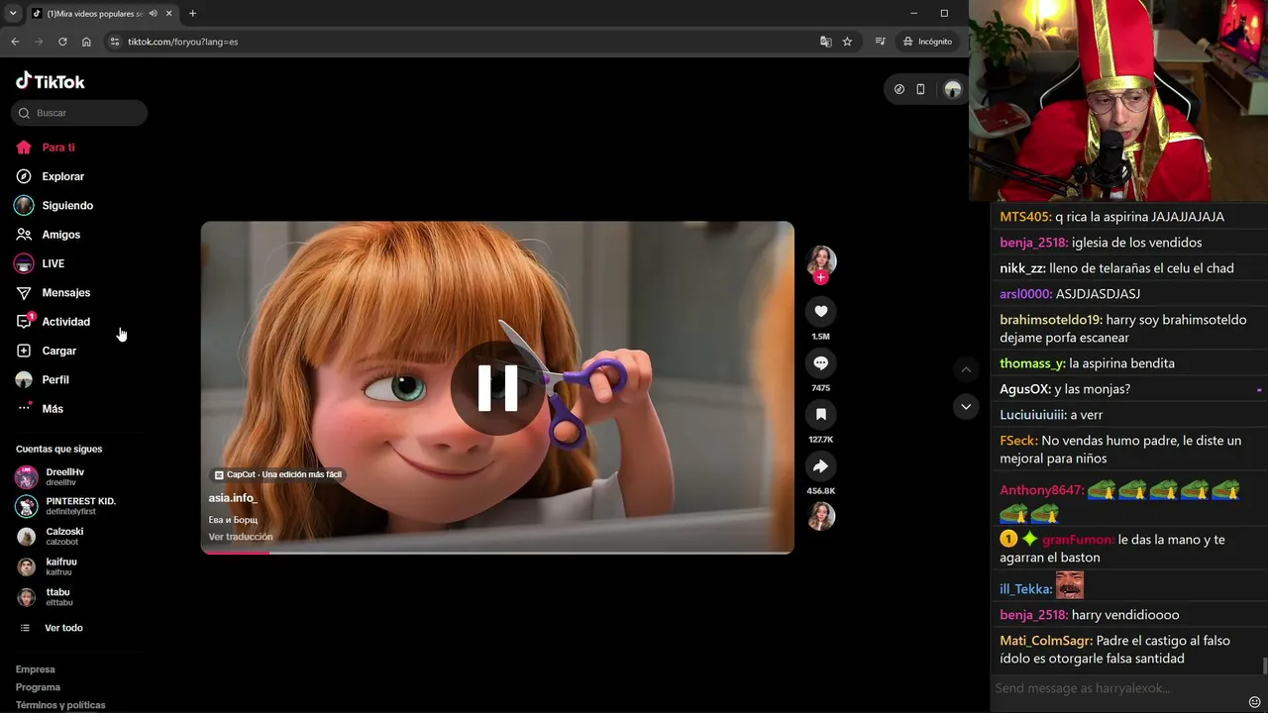Viewport: 1268px width, 713px height.
Task: Mute the tab using speaker icon
Action: pos(154,13)
